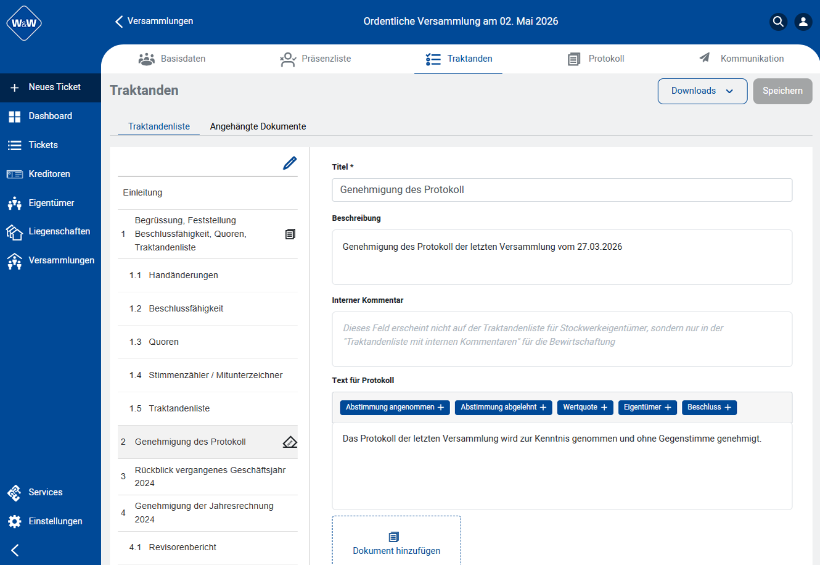Open Liegenschaften in the sidebar
Viewport: 820px width, 565px height.
point(59,231)
